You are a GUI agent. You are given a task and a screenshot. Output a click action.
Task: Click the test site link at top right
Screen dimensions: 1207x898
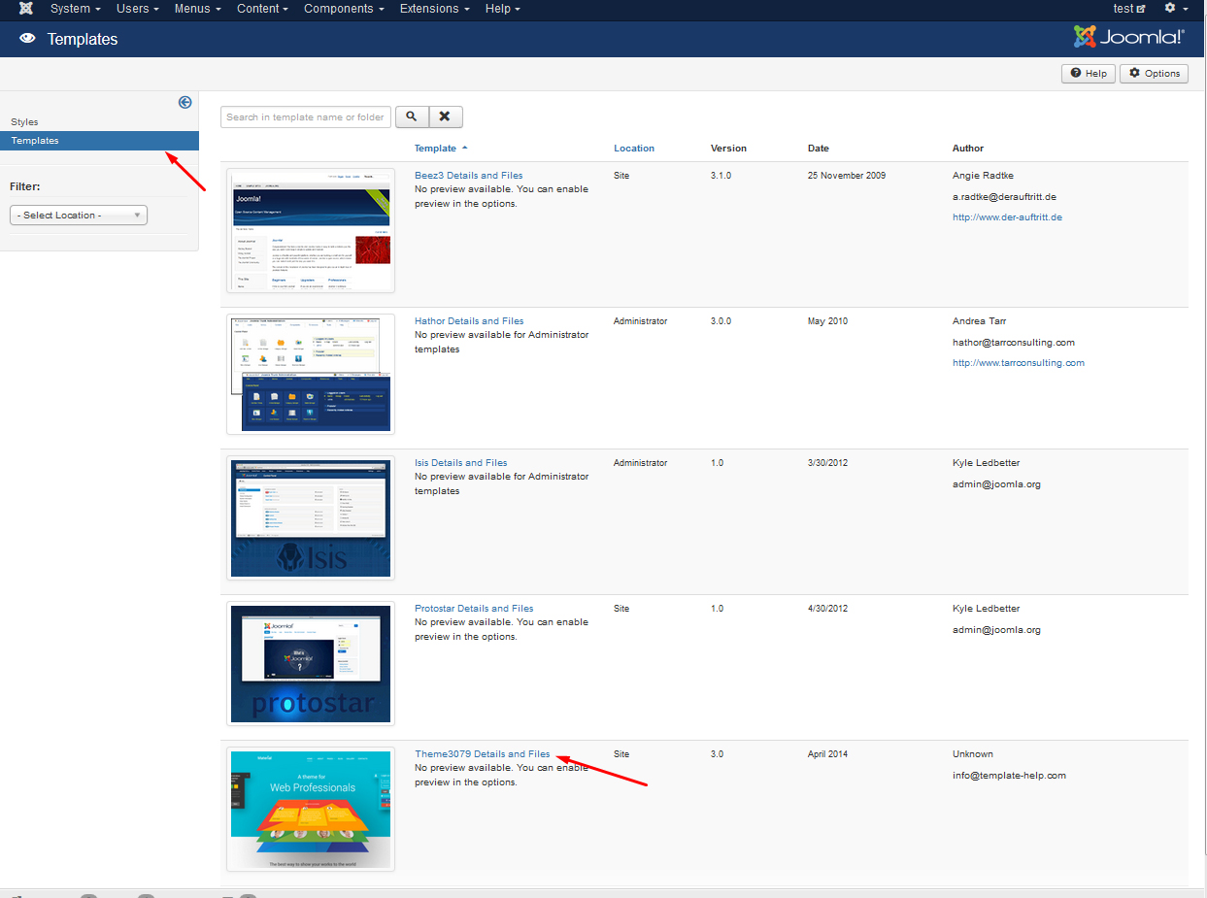(x=1129, y=9)
